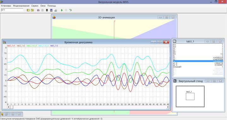The height and width of the screenshot is (120, 227).
Task: Click the main application icon in title bar
Action: [2, 2]
